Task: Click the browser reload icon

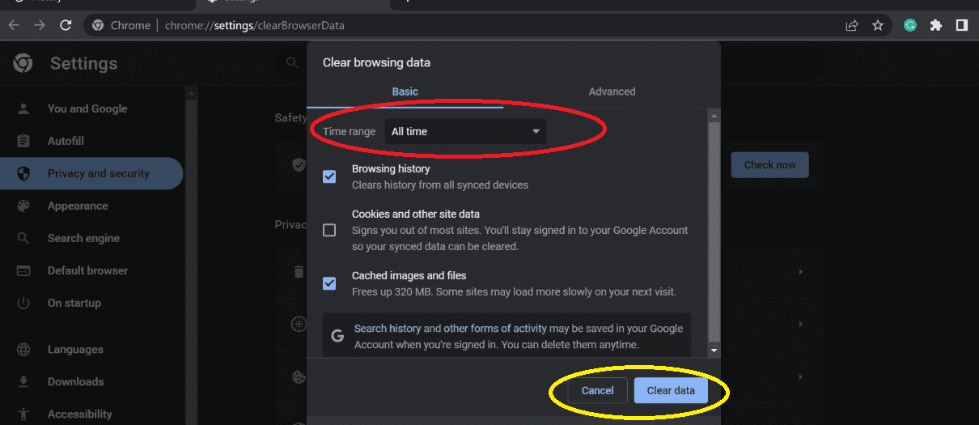Action: pyautogui.click(x=66, y=25)
